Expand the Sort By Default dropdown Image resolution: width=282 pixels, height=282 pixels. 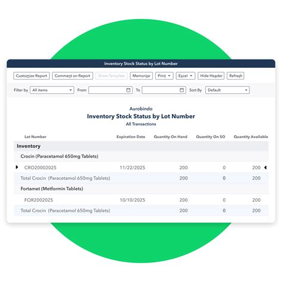coord(227,90)
